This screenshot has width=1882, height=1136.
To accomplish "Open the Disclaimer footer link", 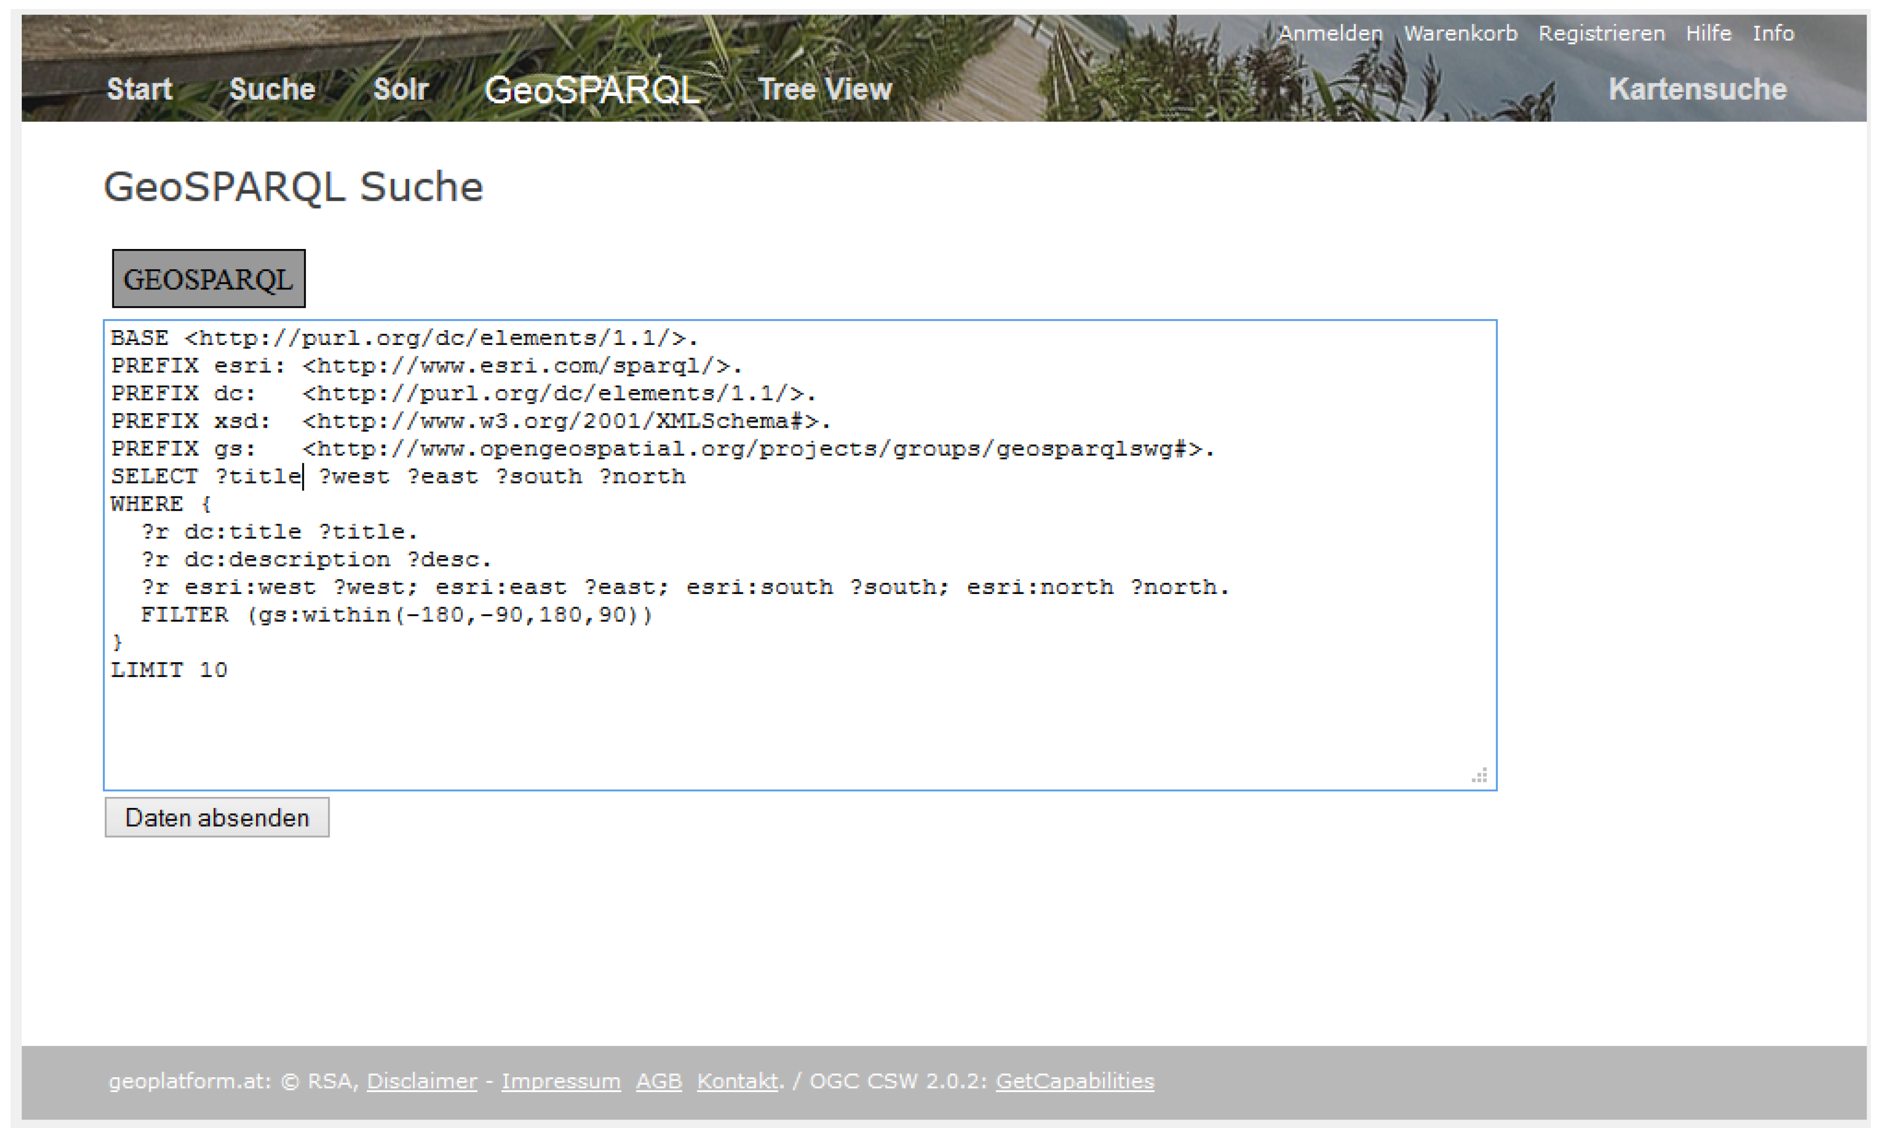I will (422, 1081).
